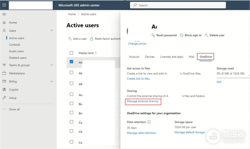This screenshot has height=149, width=250.
Task: Click the Storage used progress bar
Action: (233, 78)
